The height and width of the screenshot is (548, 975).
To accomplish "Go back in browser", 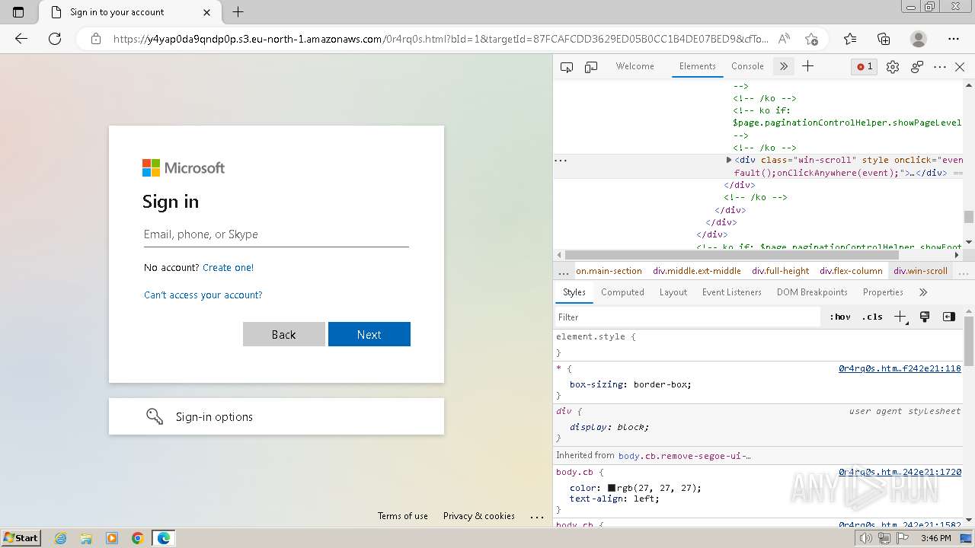I will tap(21, 39).
